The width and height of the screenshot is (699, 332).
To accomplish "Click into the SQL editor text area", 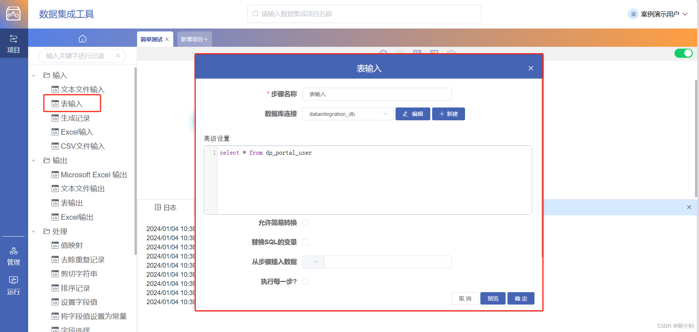I will [x=374, y=180].
